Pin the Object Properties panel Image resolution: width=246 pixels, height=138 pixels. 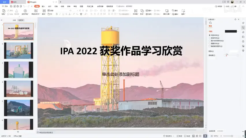coord(235,19)
